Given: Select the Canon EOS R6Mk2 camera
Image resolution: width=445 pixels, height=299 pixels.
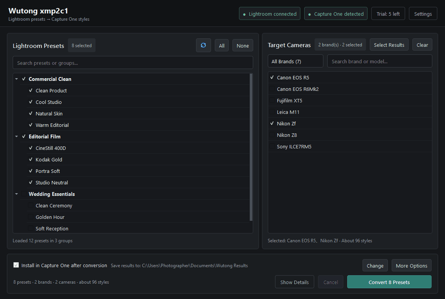Looking at the screenshot, I should coord(272,89).
